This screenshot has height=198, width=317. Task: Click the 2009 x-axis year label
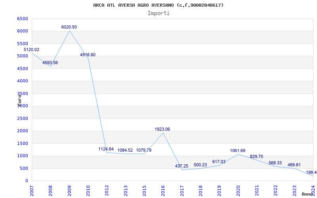click(69, 191)
